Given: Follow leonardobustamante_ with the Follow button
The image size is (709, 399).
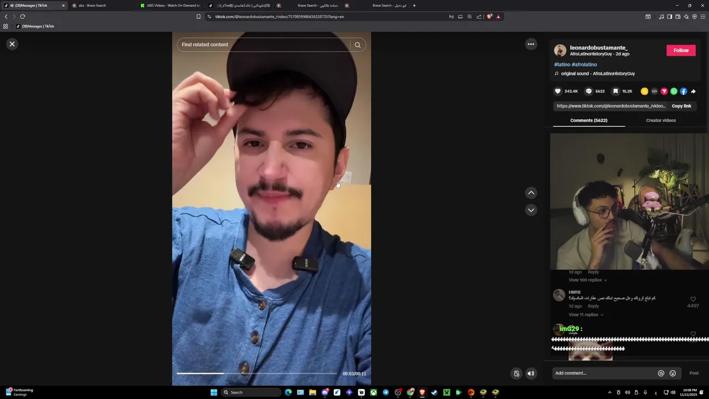Looking at the screenshot, I should tap(681, 50).
